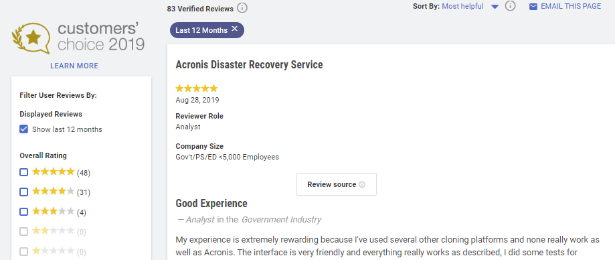Open the Good Experience review title
This screenshot has width=615, height=260.
[x=211, y=204]
